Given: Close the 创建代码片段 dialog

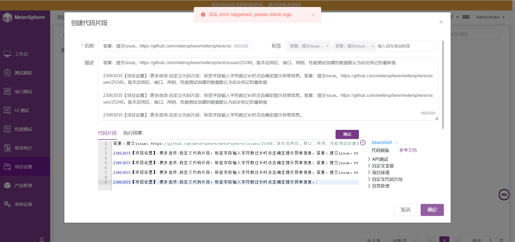Looking at the screenshot, I should pyautogui.click(x=441, y=22).
